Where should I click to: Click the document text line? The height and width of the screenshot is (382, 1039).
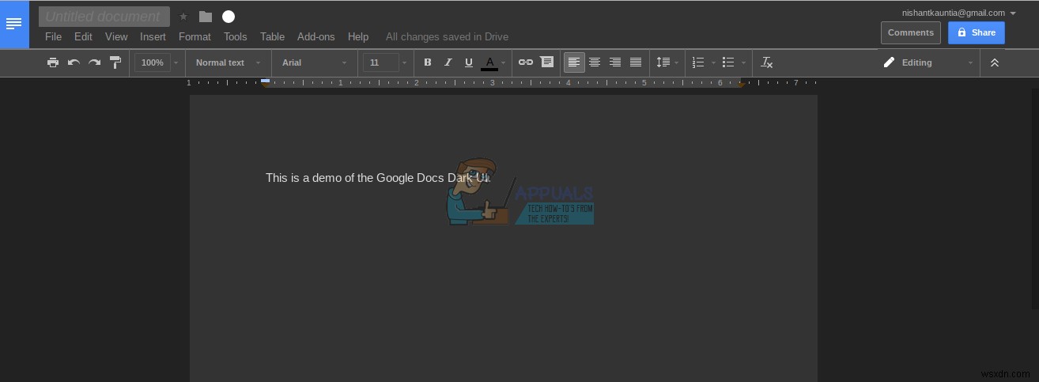(378, 178)
